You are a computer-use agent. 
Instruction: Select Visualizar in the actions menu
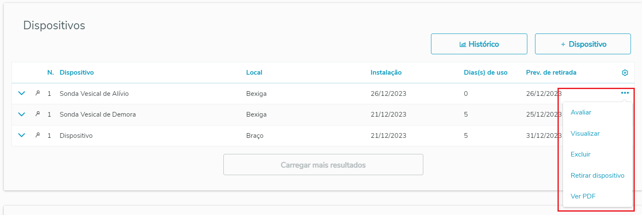585,134
